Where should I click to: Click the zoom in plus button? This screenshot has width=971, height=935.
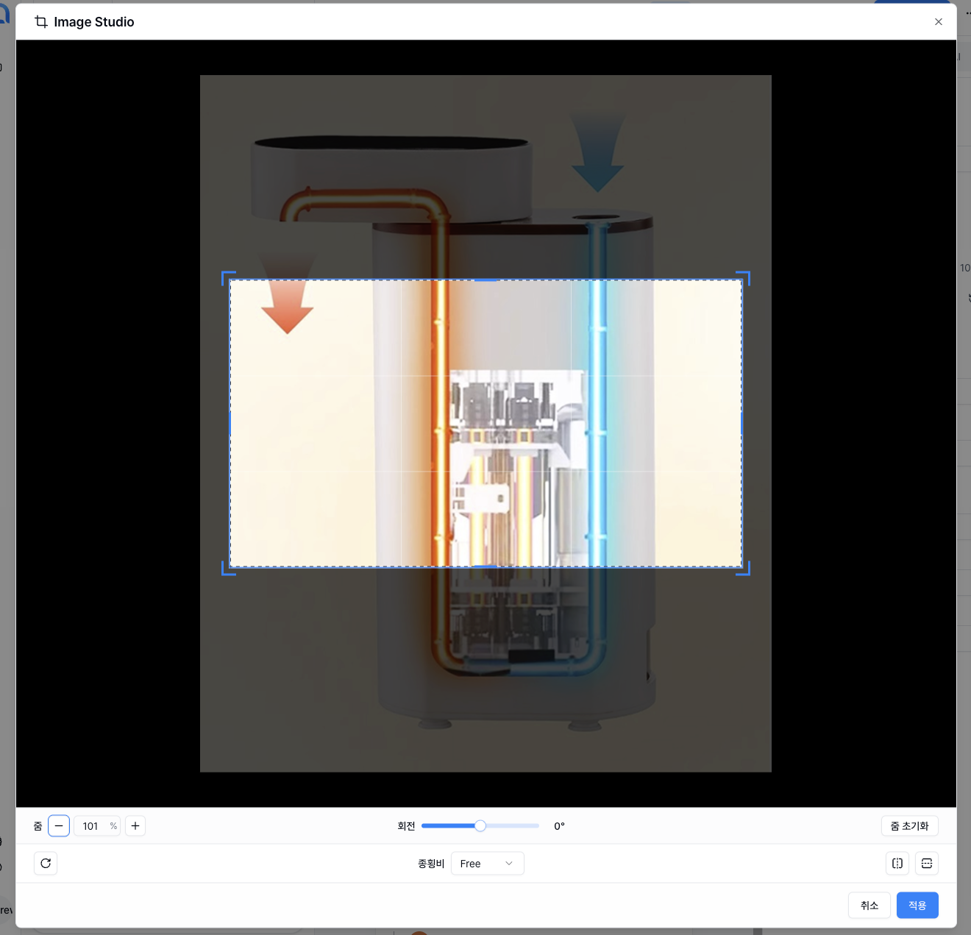tap(135, 826)
